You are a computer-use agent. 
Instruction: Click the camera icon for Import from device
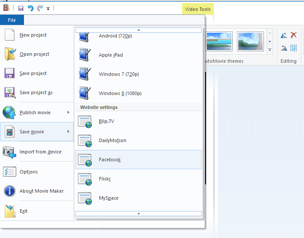(x=9, y=152)
